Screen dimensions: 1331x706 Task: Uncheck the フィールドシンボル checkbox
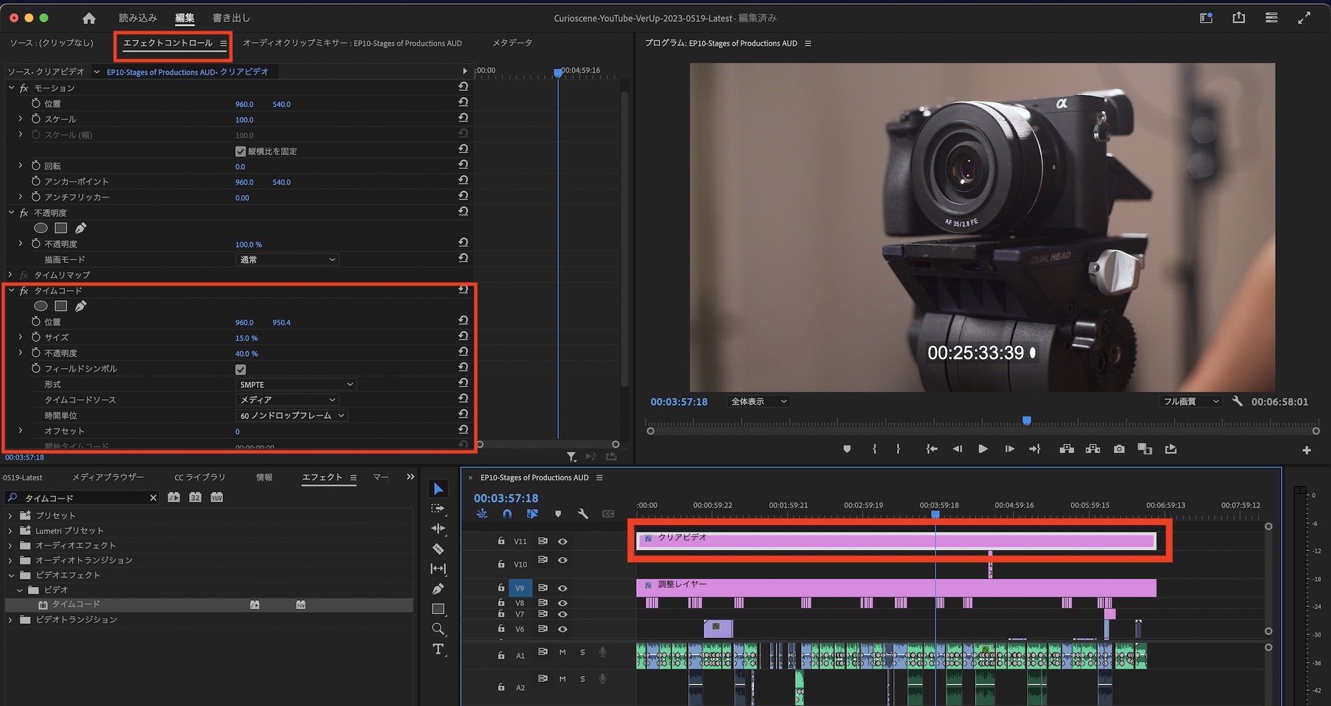pyautogui.click(x=241, y=369)
